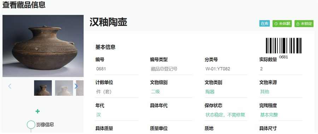Click the 在库 status badge

point(264,24)
